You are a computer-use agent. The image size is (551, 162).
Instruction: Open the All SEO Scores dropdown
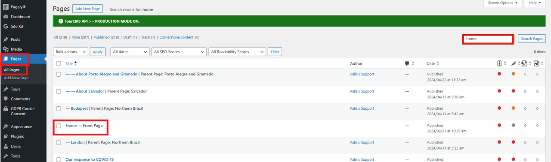pyautogui.click(x=179, y=52)
